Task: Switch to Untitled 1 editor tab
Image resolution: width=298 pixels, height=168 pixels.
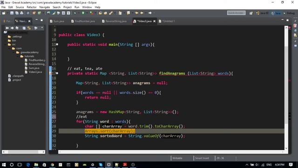Action: click(x=167, y=21)
